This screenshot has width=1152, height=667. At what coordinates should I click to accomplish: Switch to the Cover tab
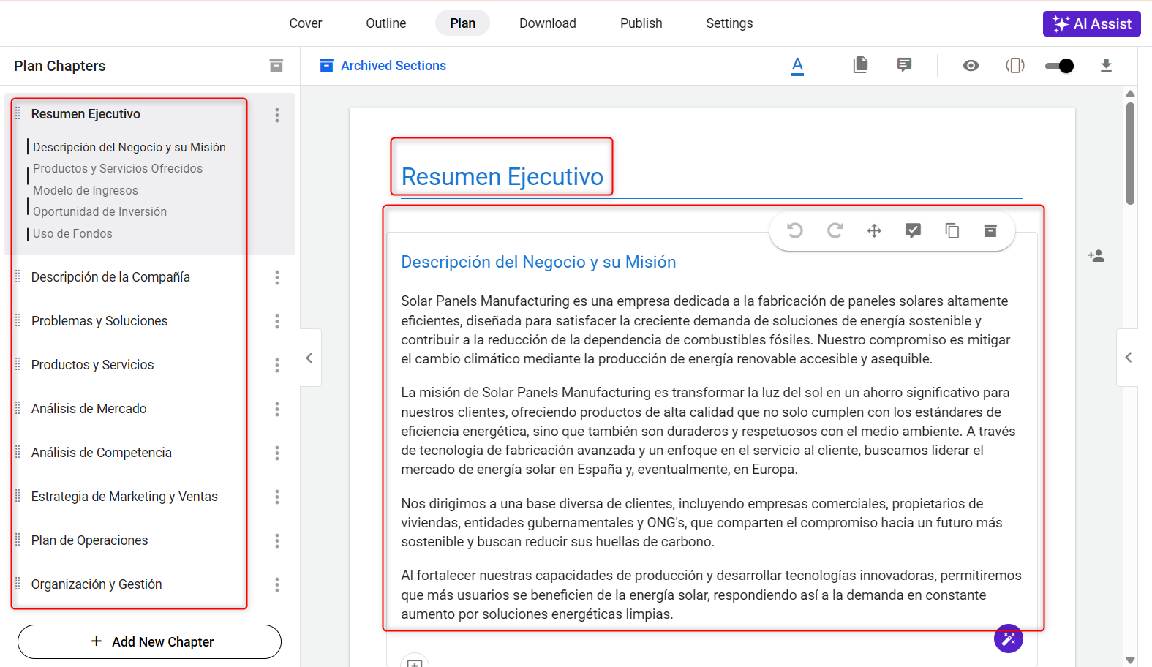click(306, 23)
